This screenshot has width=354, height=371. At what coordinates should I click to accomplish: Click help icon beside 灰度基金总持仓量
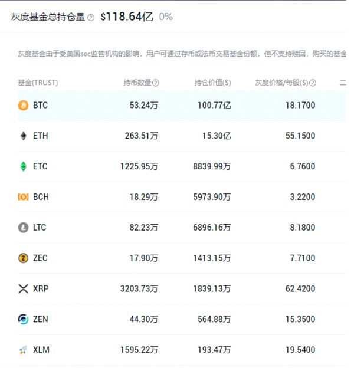tap(91, 18)
